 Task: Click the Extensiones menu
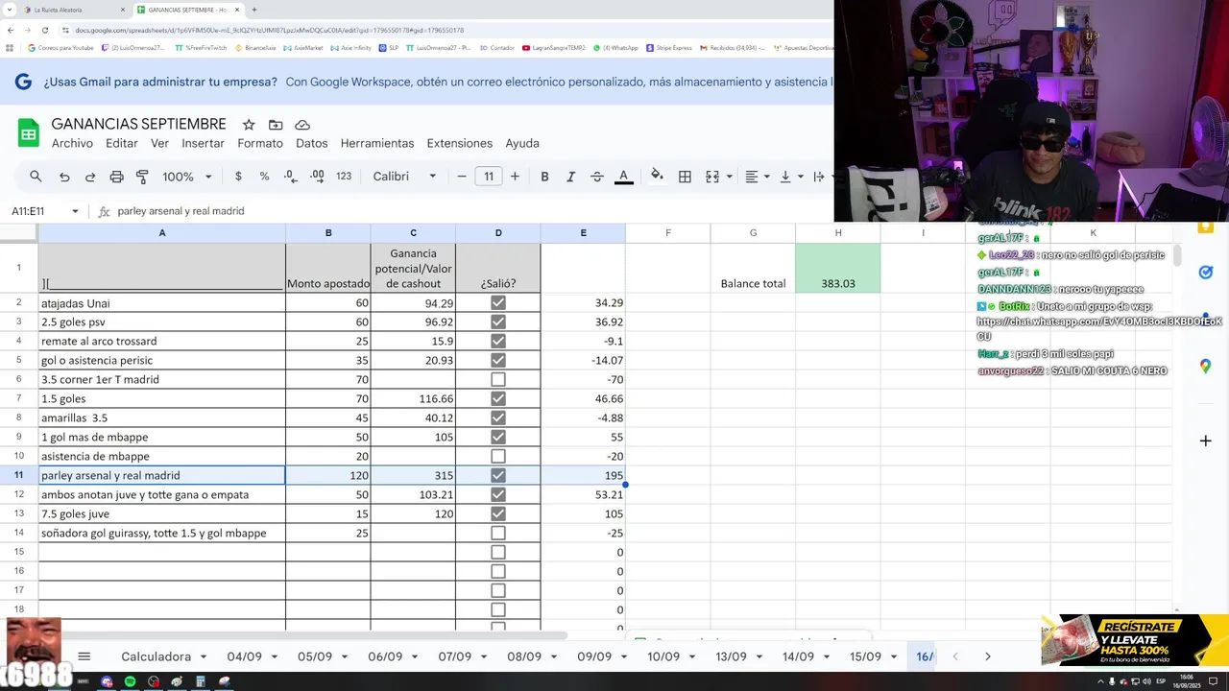pos(459,143)
